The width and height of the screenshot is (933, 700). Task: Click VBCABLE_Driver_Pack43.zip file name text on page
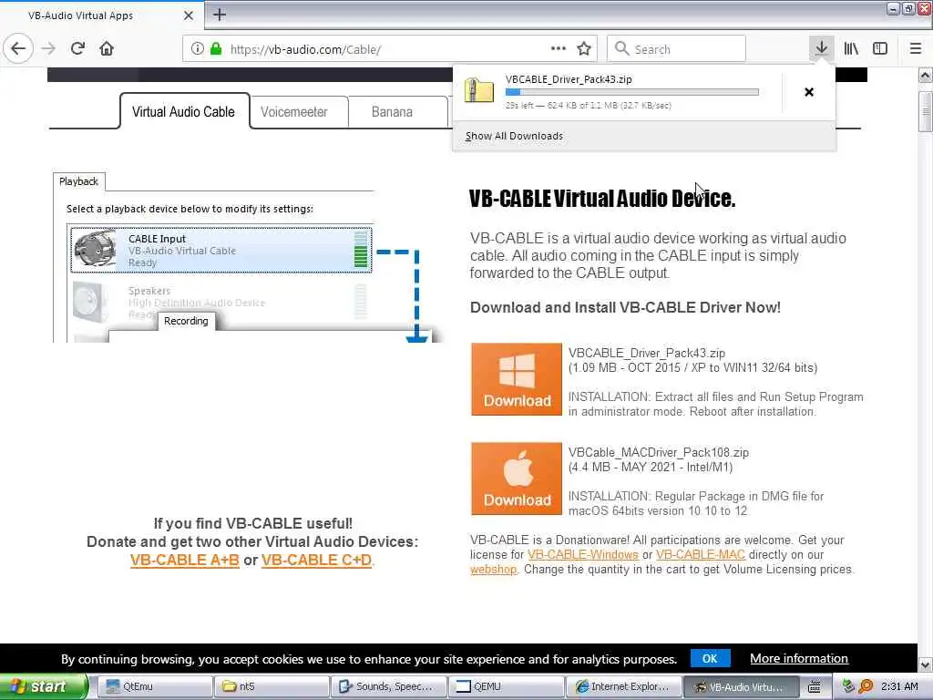click(x=646, y=353)
